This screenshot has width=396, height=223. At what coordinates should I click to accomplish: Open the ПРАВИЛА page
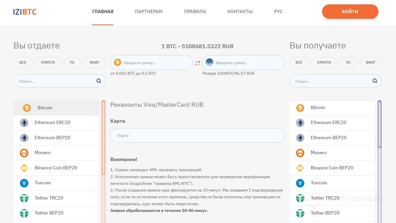point(195,12)
